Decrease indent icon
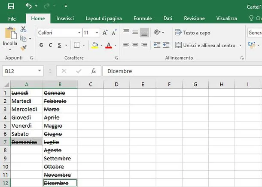 [x=157, y=45]
